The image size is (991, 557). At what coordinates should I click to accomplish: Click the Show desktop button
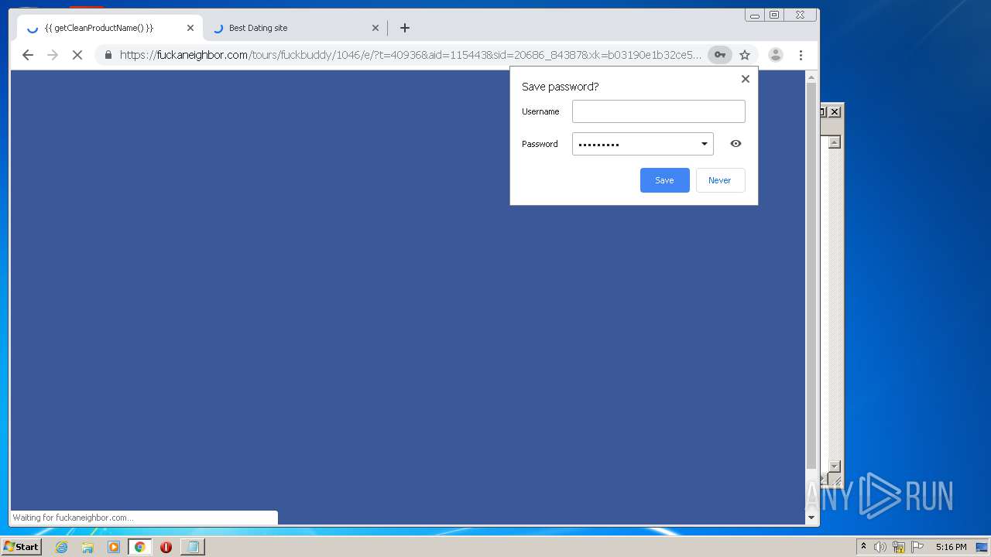[x=982, y=547]
